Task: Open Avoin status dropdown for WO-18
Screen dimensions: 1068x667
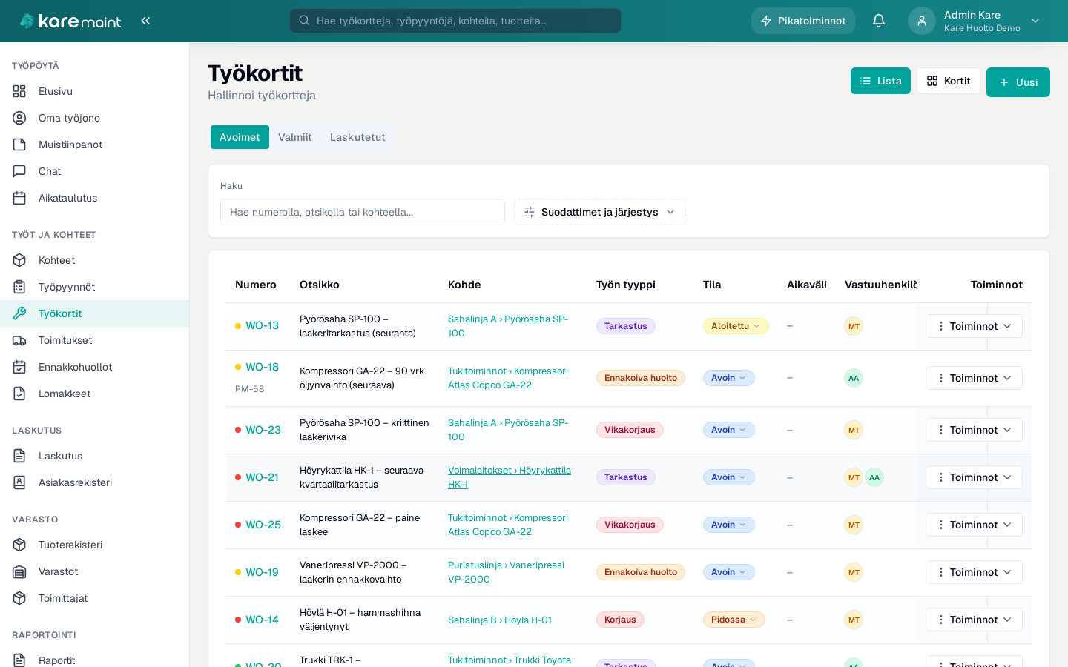Action: (x=729, y=378)
